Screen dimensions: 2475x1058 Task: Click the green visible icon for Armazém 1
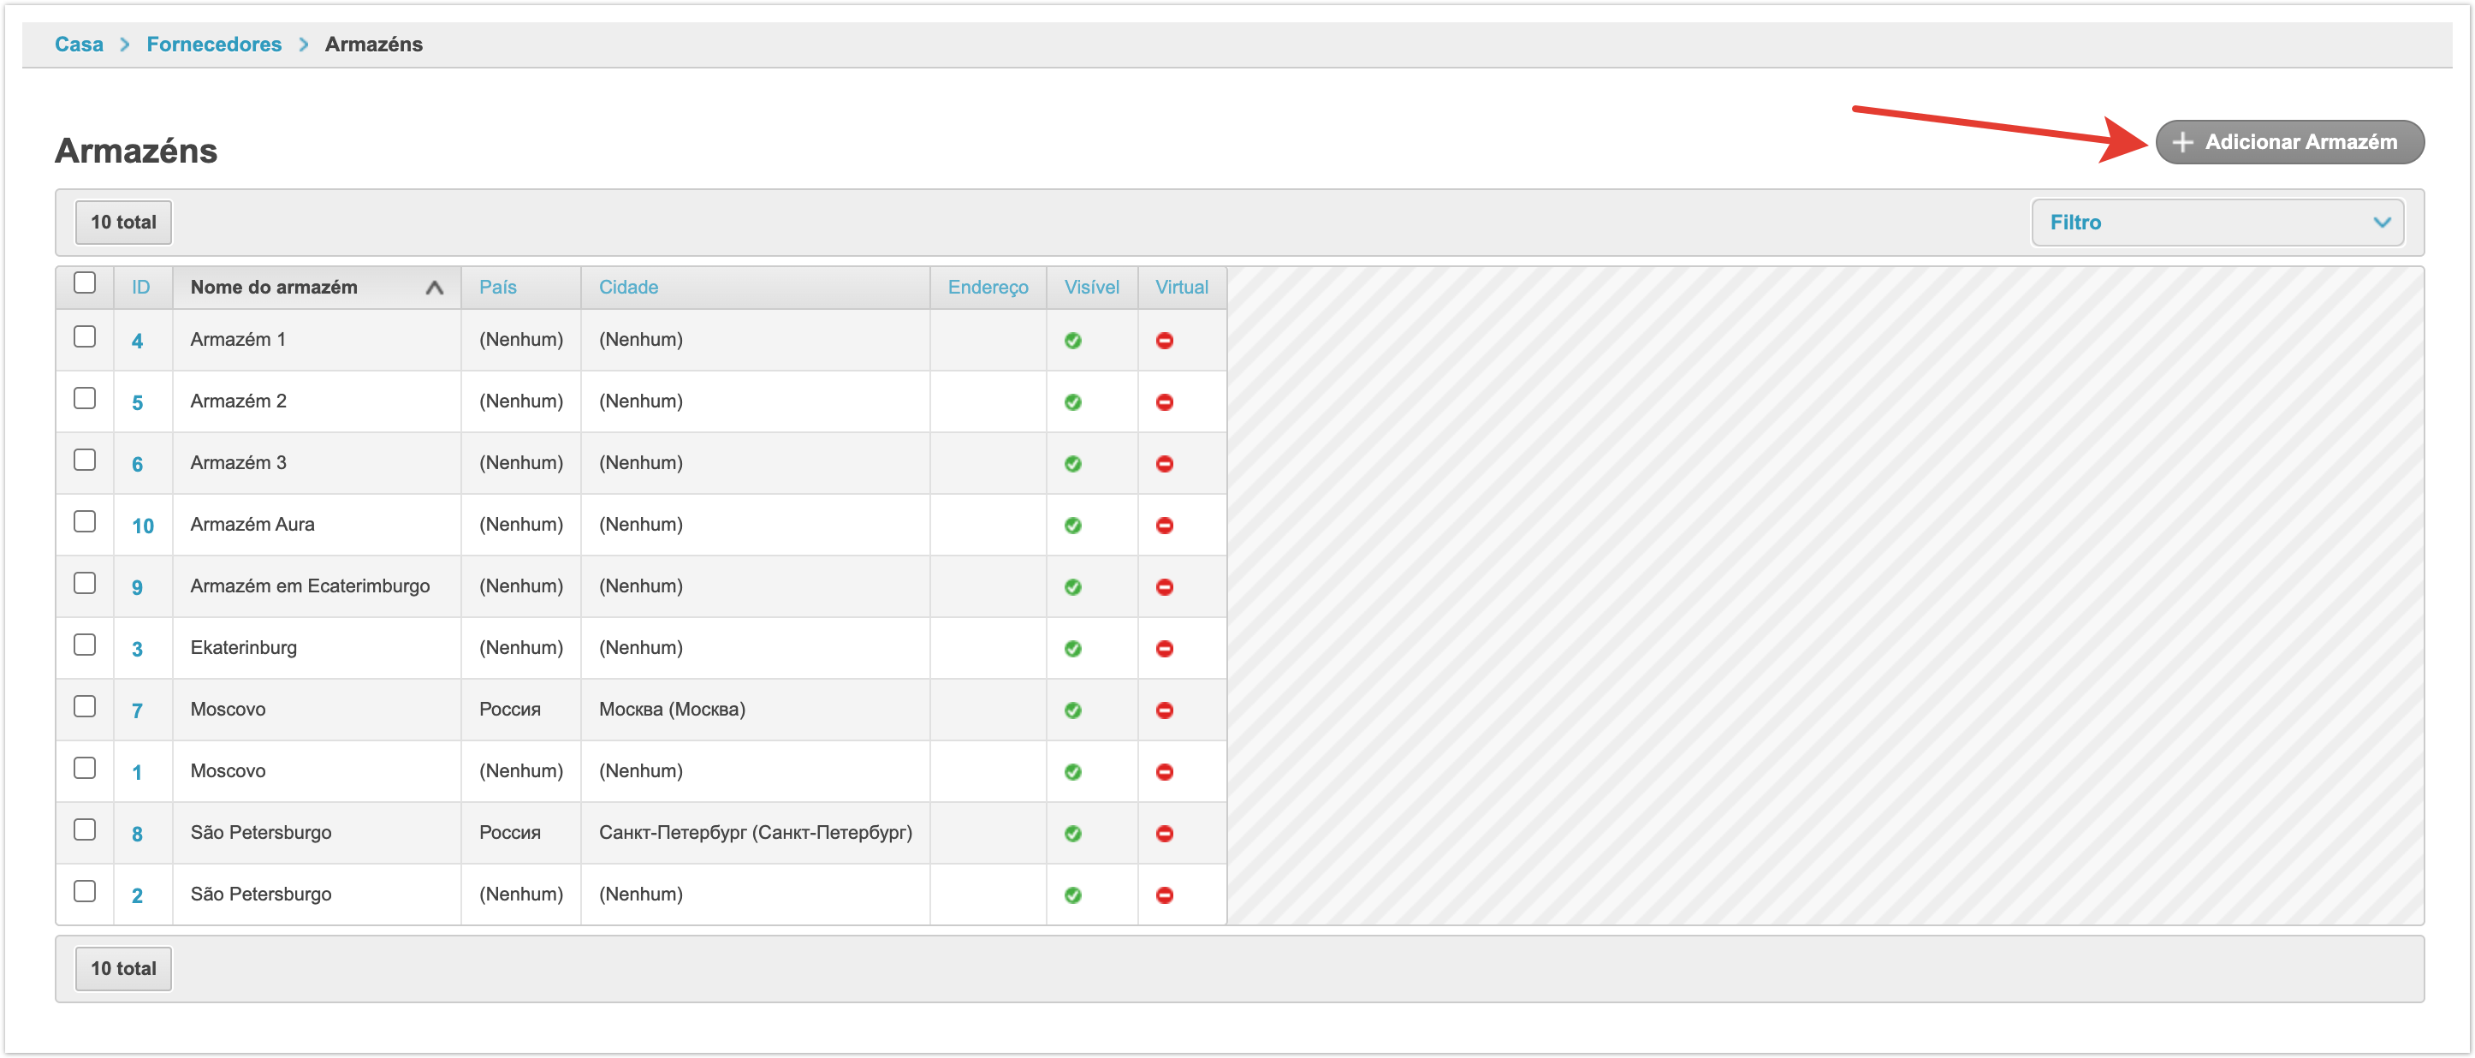point(1072,340)
